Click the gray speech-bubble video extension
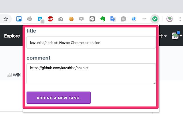Viewport: 183px width, 114px height. pos(81,19)
